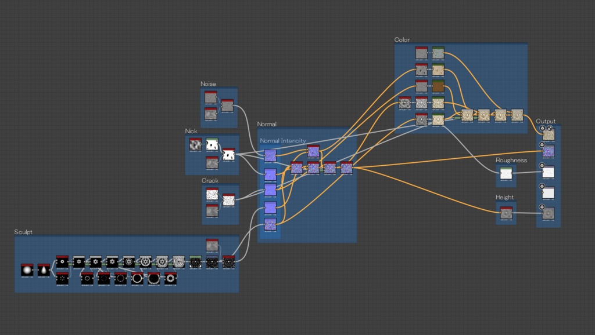
Task: Click the Color frame title
Action: point(402,40)
